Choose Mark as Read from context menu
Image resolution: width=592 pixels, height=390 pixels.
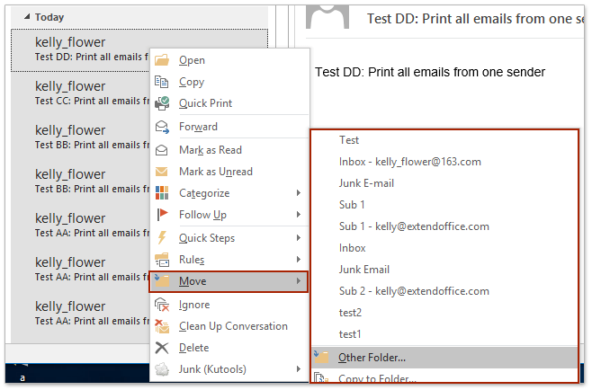click(210, 150)
